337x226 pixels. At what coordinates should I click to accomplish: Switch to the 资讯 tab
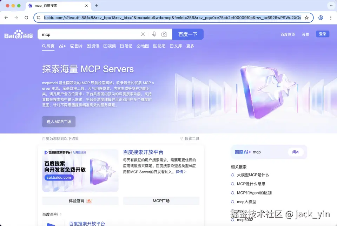[93, 46]
